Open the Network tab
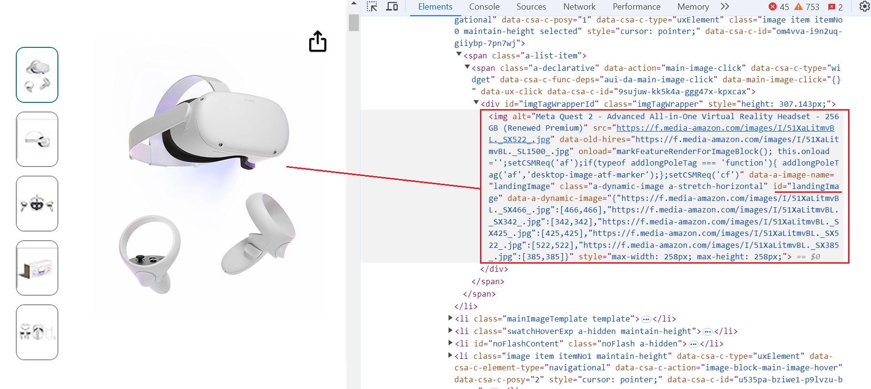This screenshot has height=389, width=871. pyautogui.click(x=579, y=7)
